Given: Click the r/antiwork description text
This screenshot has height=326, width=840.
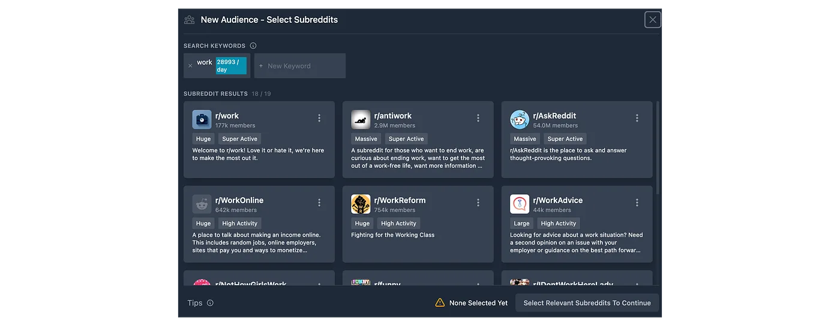Looking at the screenshot, I should (418, 158).
